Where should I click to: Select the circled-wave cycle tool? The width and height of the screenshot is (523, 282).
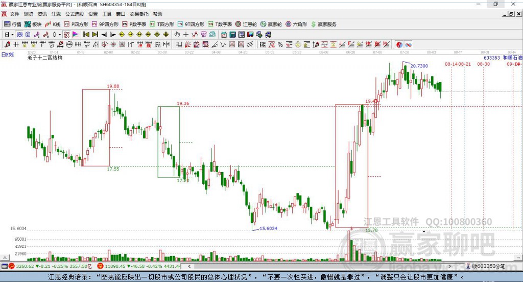point(69,45)
